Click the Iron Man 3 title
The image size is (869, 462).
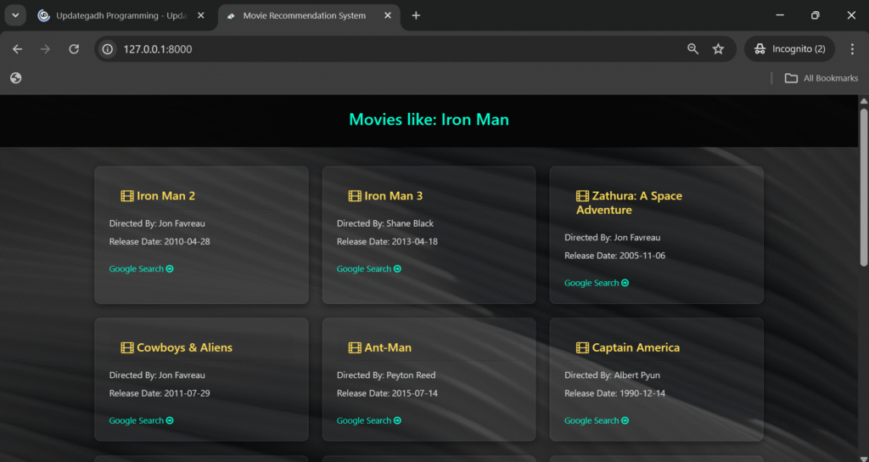[x=394, y=196]
